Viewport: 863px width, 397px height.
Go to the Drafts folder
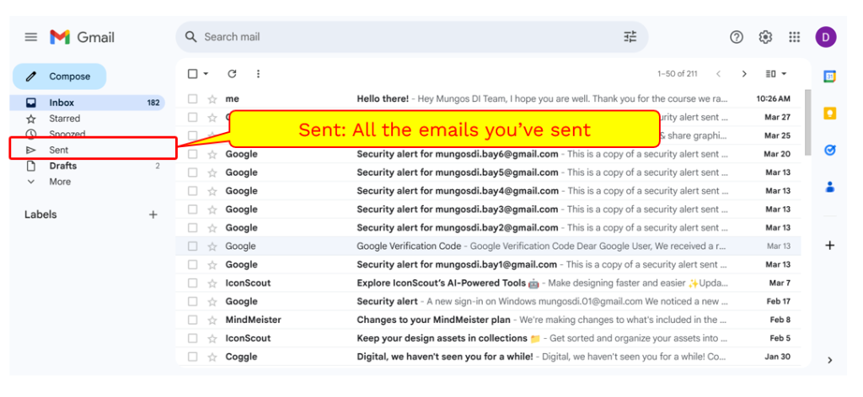pyautogui.click(x=62, y=166)
